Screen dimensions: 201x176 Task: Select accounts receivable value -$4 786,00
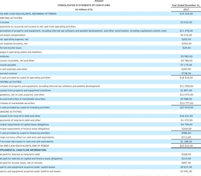pyautogui.click(x=186, y=61)
